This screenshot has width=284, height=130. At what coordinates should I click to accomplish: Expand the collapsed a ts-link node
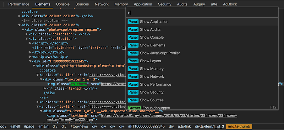pos(38,102)
